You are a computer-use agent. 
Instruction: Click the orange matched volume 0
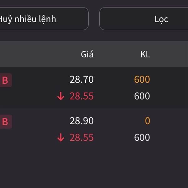coord(148,121)
